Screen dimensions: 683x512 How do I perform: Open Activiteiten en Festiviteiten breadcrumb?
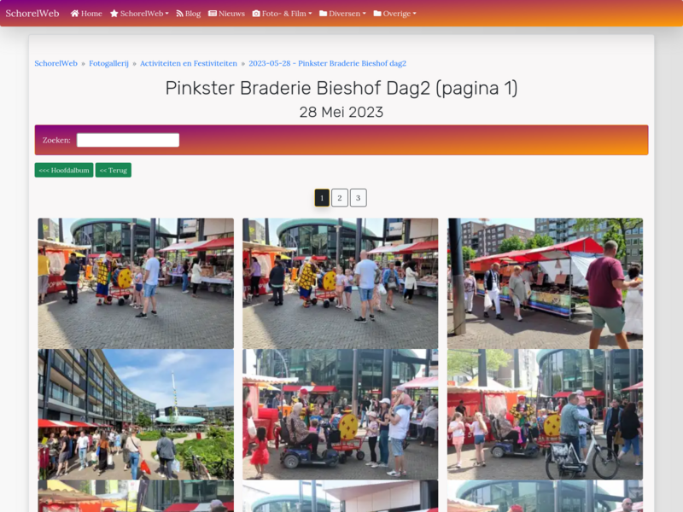pyautogui.click(x=189, y=63)
